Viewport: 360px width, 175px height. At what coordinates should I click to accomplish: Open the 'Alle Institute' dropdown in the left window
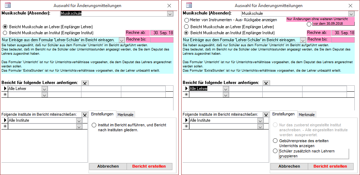click(79, 121)
